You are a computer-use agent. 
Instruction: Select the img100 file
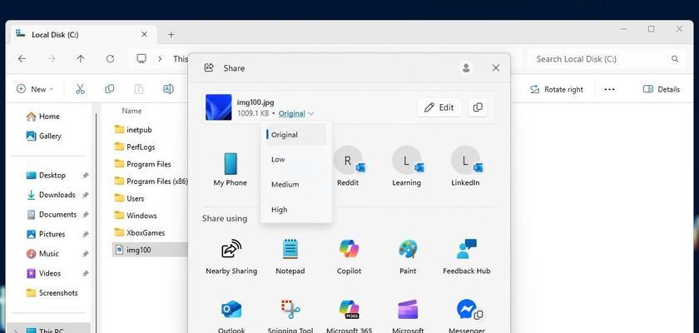(x=151, y=250)
